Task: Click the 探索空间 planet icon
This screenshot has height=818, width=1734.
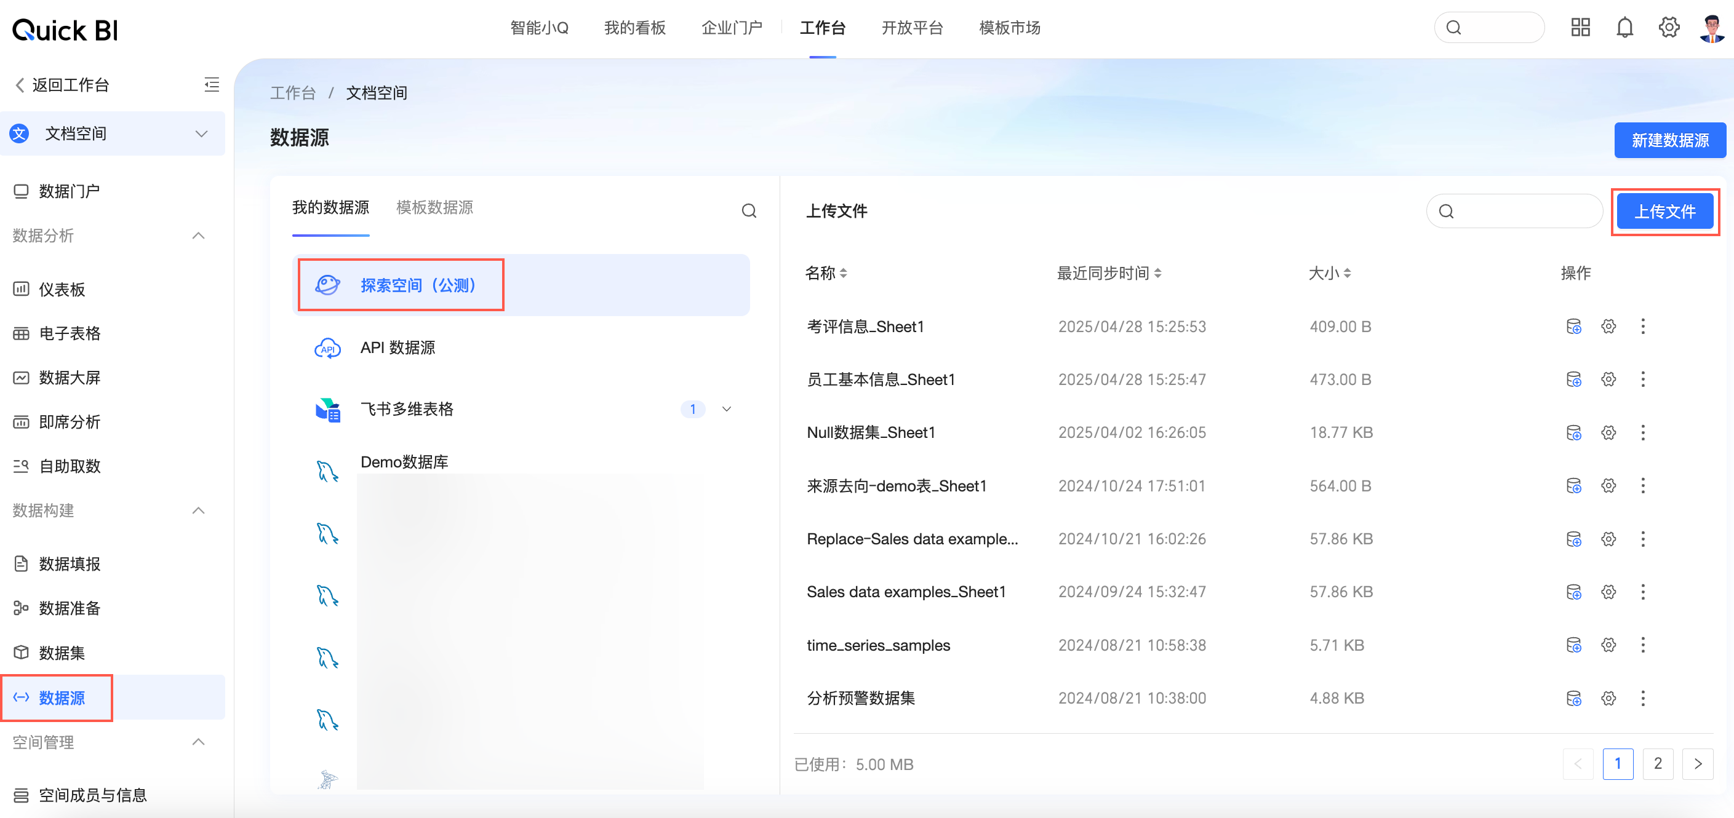Action: click(327, 285)
